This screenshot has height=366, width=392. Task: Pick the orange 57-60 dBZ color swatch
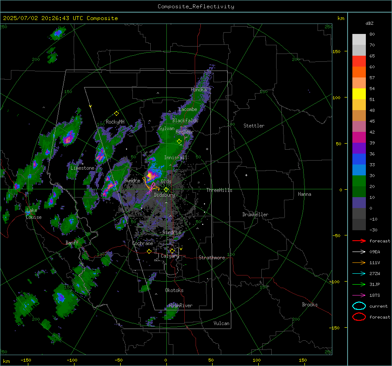[x=359, y=72]
